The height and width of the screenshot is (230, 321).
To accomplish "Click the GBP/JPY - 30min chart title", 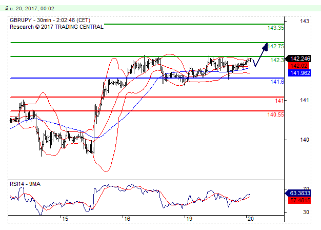I will pos(50,20).
